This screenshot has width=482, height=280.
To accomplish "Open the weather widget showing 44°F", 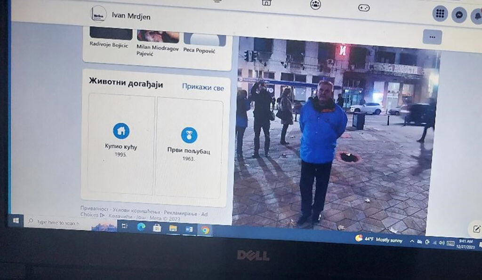I will pos(379,239).
